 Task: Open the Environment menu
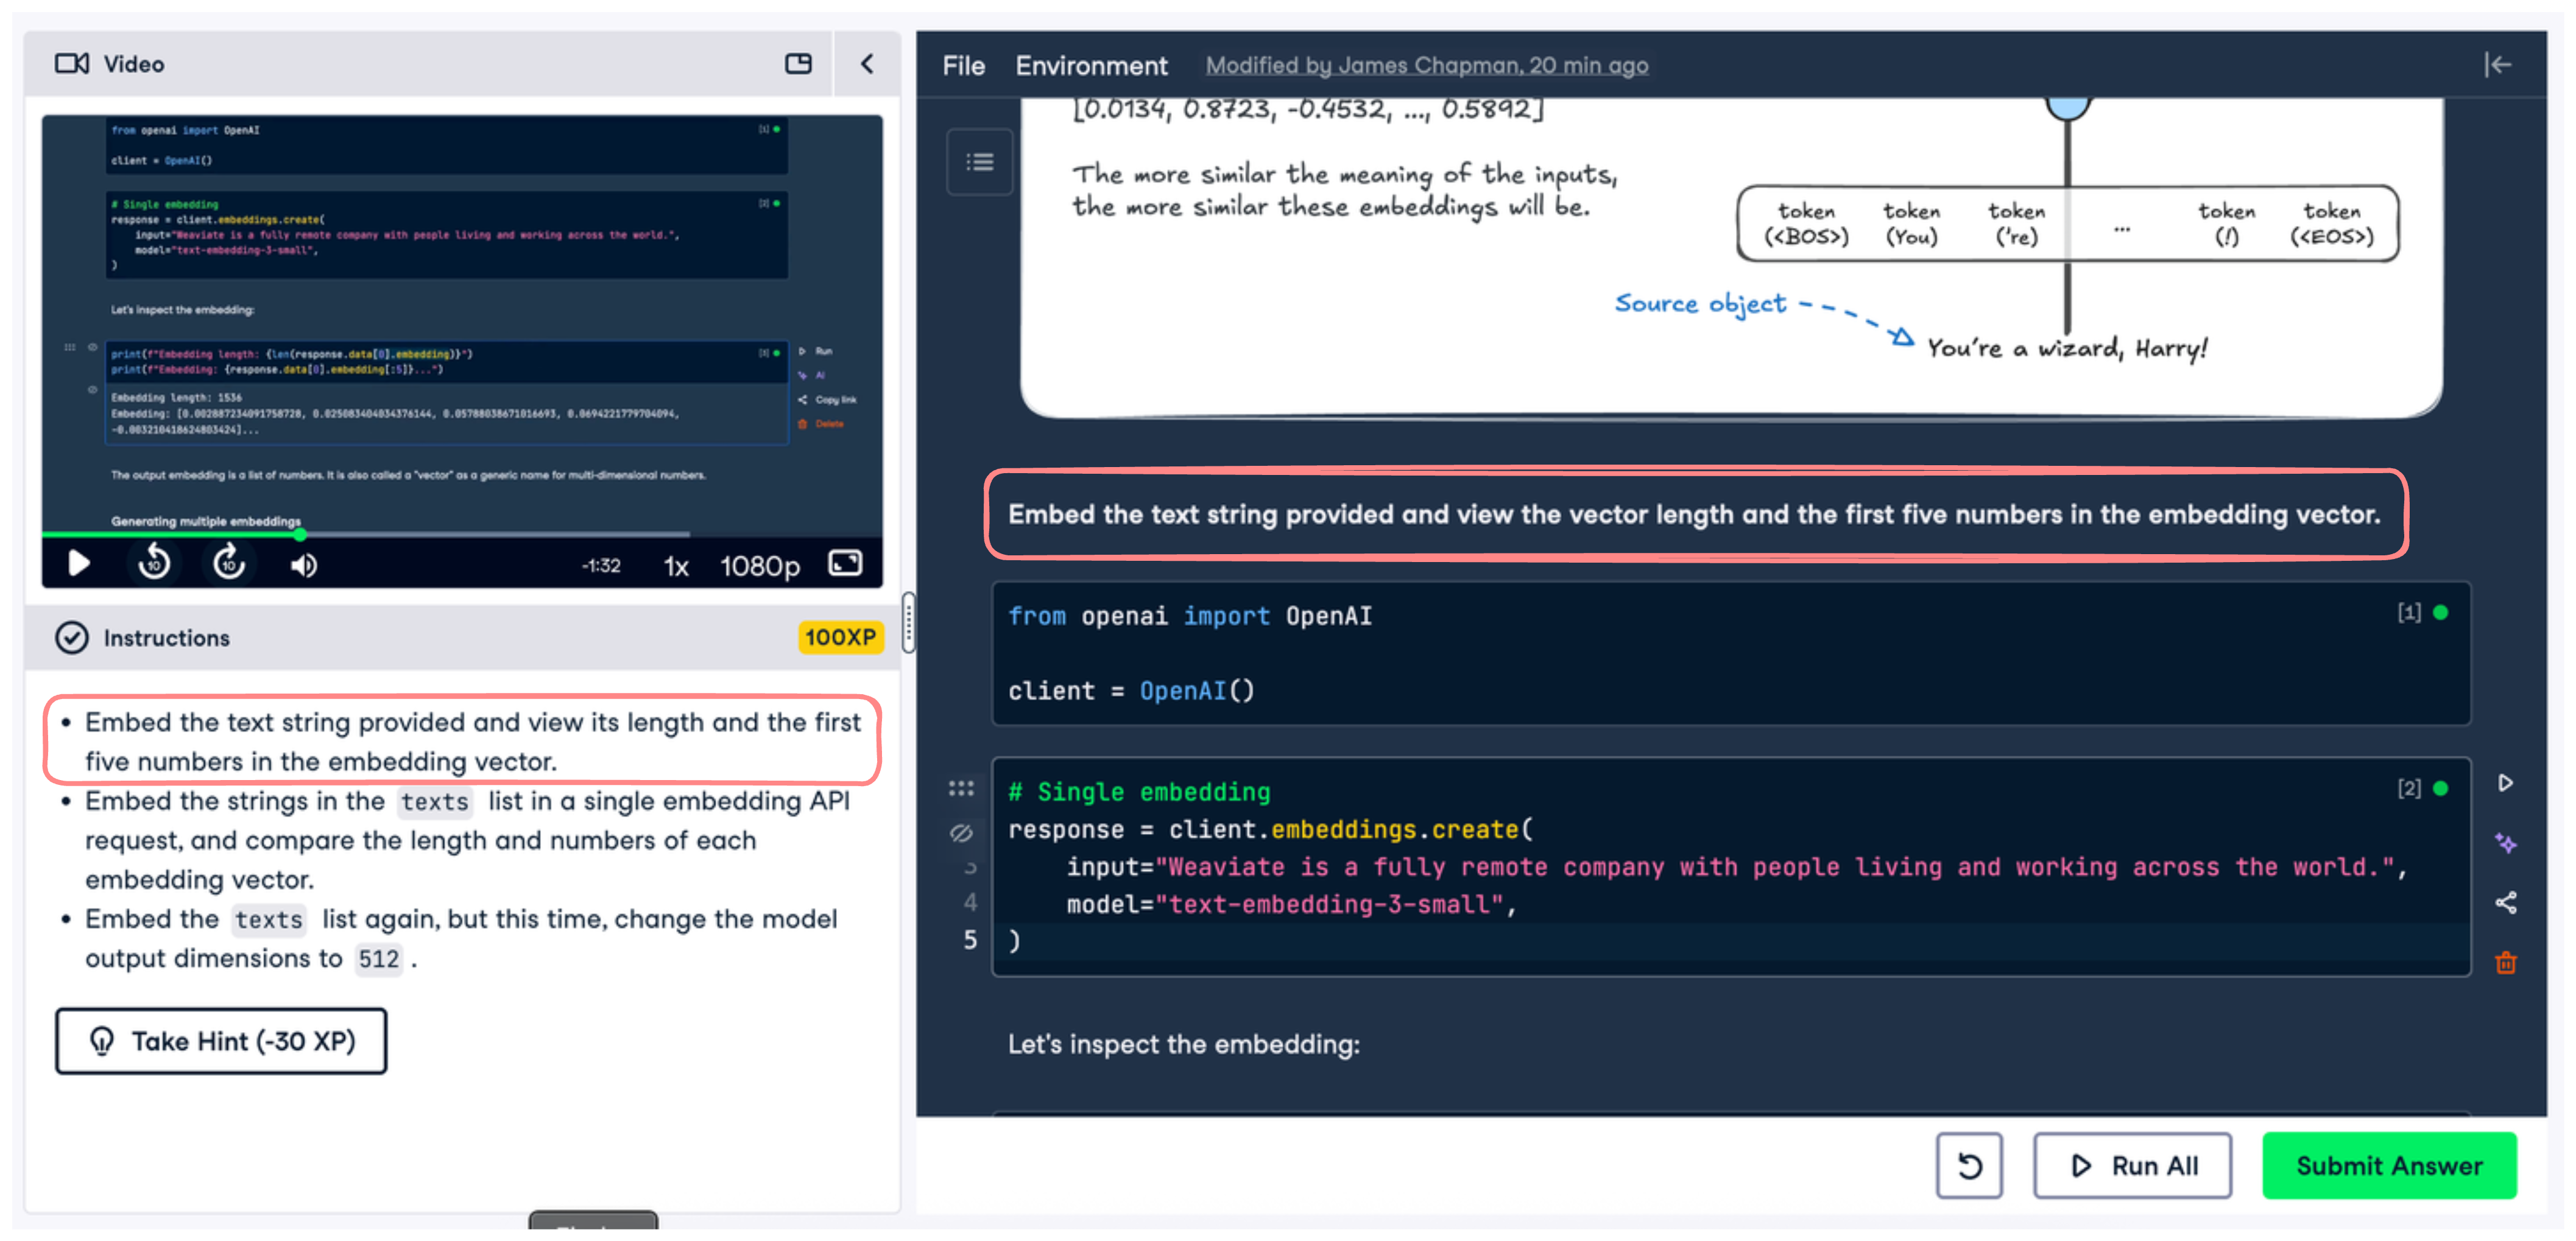1091,66
